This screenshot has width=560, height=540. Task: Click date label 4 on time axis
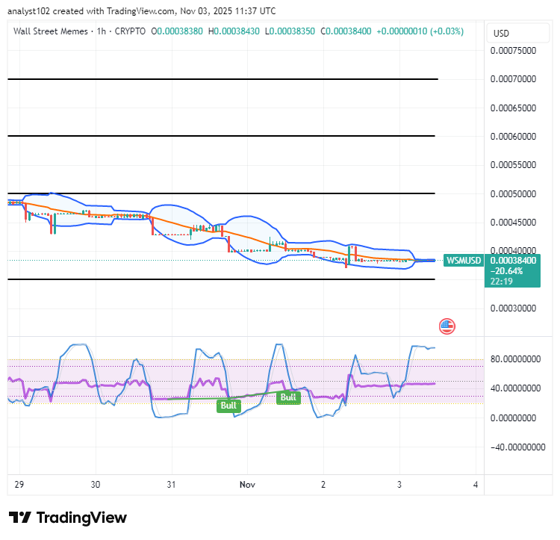476,485
